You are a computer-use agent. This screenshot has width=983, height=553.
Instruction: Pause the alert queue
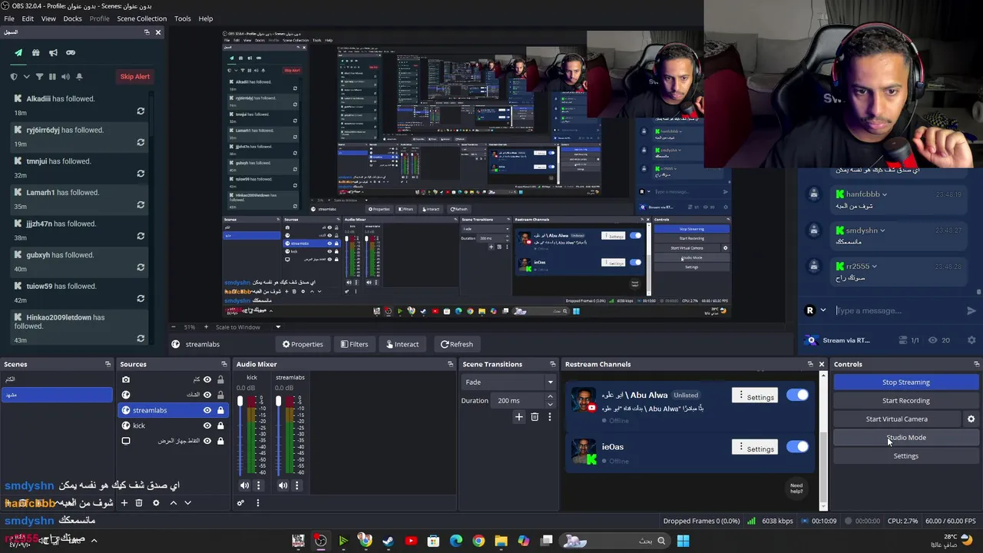pos(52,77)
